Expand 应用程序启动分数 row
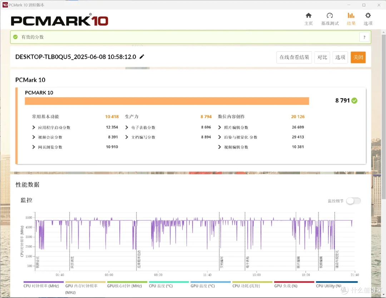This screenshot has height=298, width=386. tap(34, 127)
